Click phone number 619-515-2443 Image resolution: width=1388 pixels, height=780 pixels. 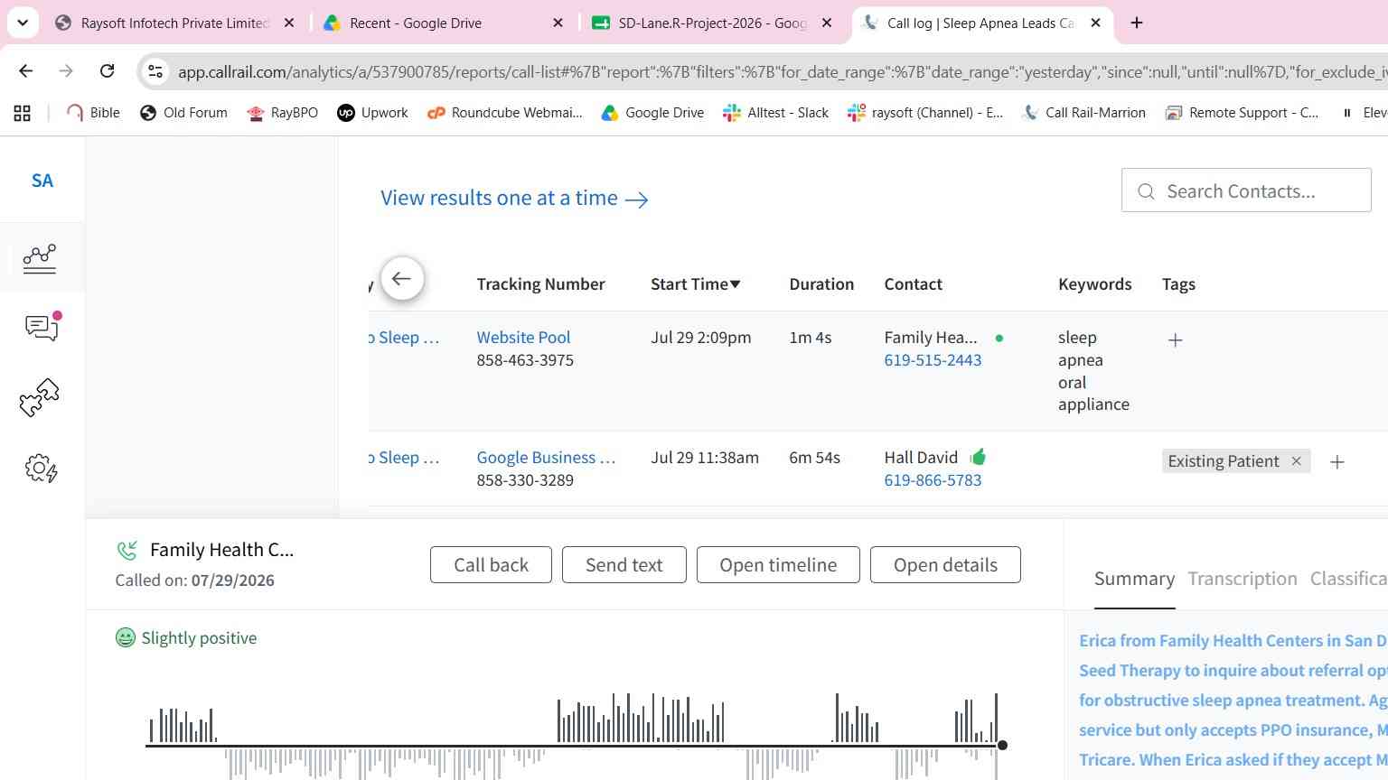(x=933, y=360)
